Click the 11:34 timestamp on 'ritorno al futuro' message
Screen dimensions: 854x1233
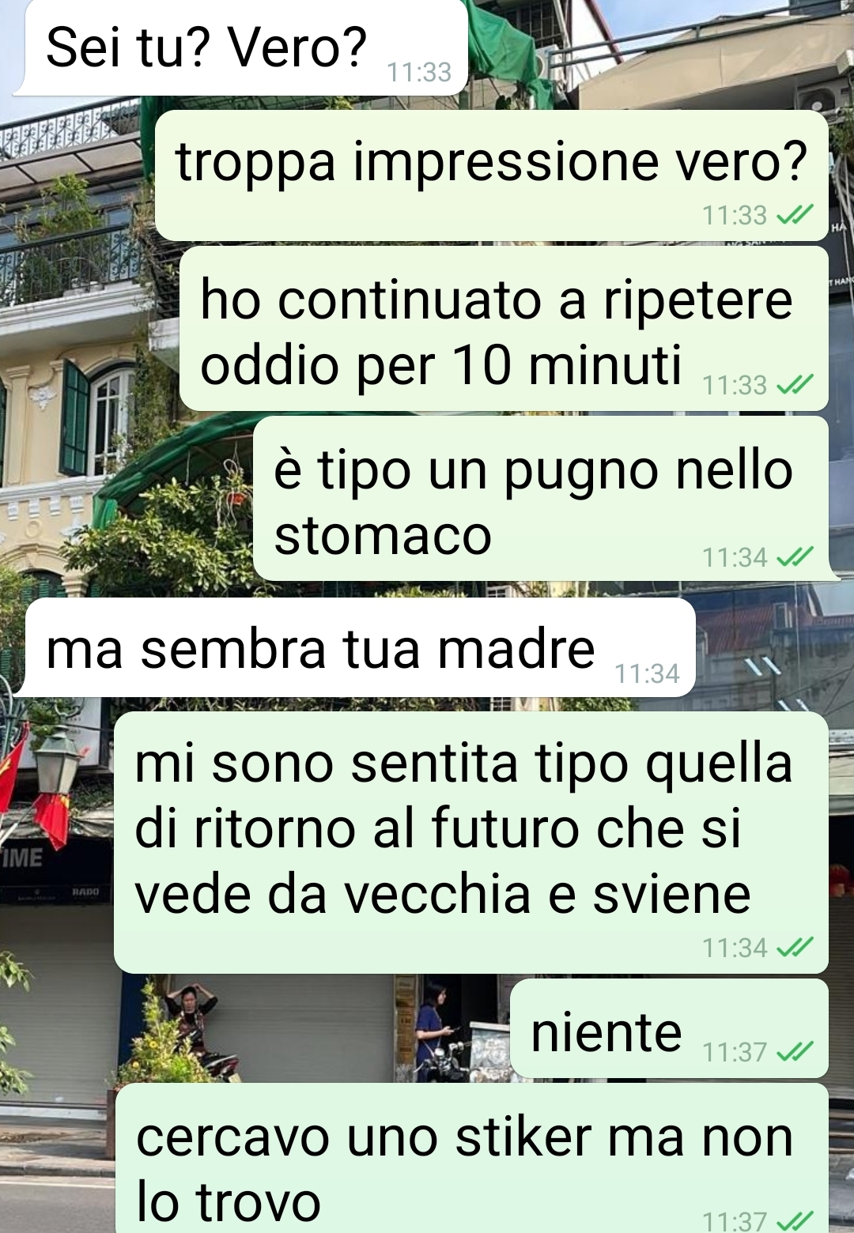click(x=735, y=947)
